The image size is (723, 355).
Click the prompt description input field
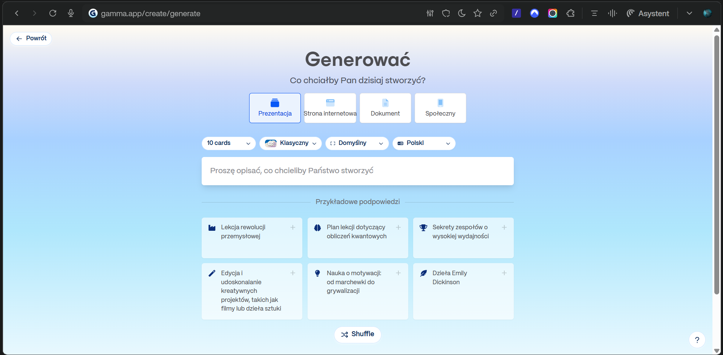point(358,171)
